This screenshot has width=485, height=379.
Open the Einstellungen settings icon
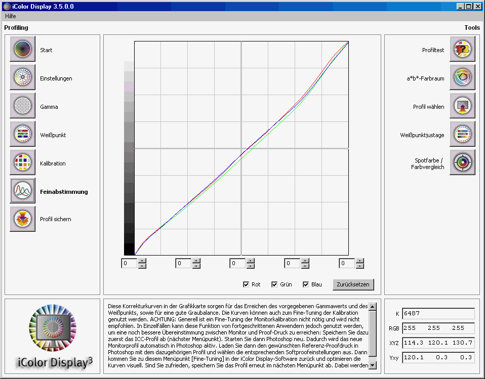pyautogui.click(x=22, y=77)
